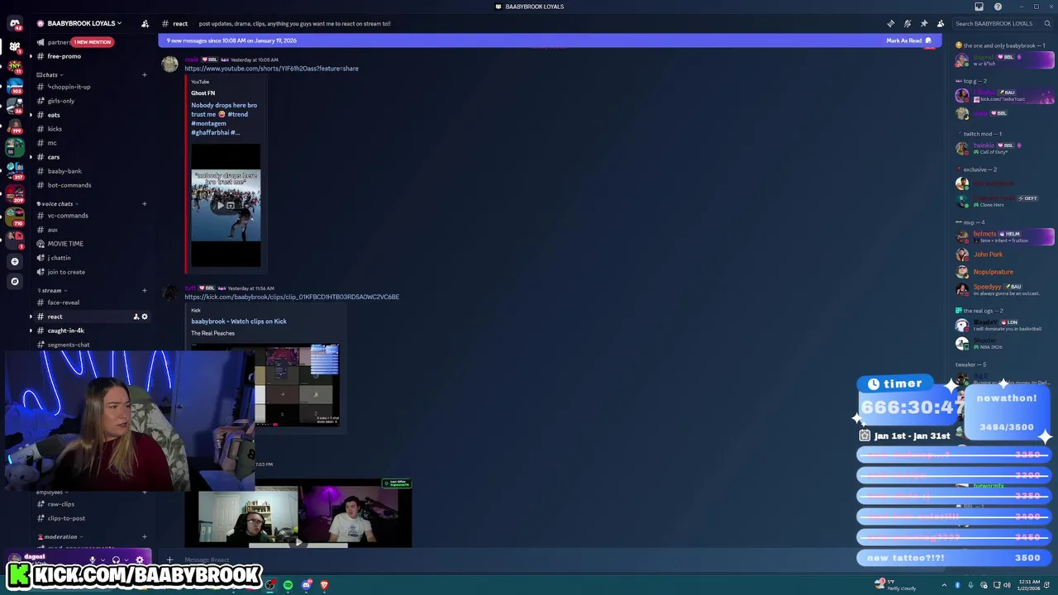Click 'baabybrook - Watch clips on Kick' title
Image resolution: width=1058 pixels, height=595 pixels.
(239, 321)
